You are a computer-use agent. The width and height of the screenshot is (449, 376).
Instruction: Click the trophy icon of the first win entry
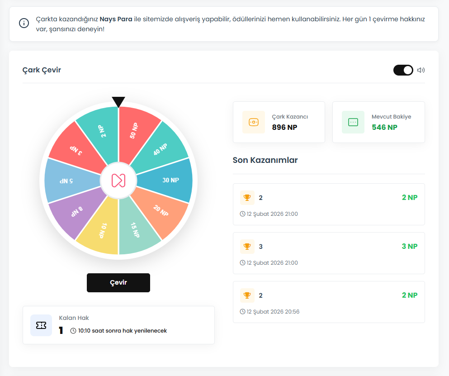[247, 197]
